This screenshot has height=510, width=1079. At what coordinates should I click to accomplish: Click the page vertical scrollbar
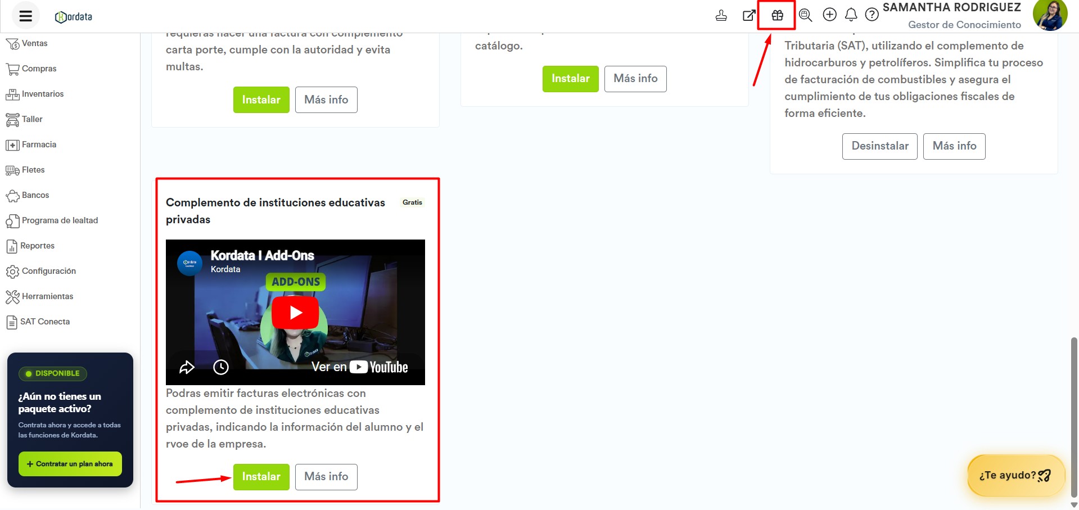(x=1075, y=416)
